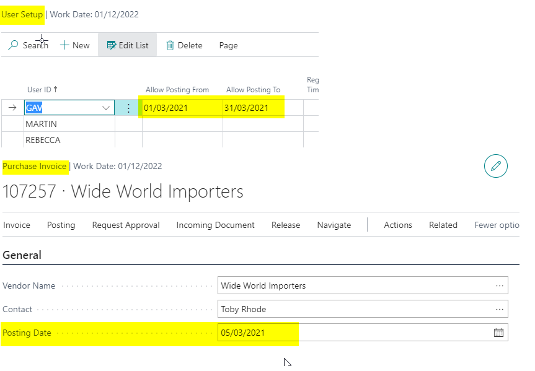Open the Navigate menu

click(x=334, y=225)
